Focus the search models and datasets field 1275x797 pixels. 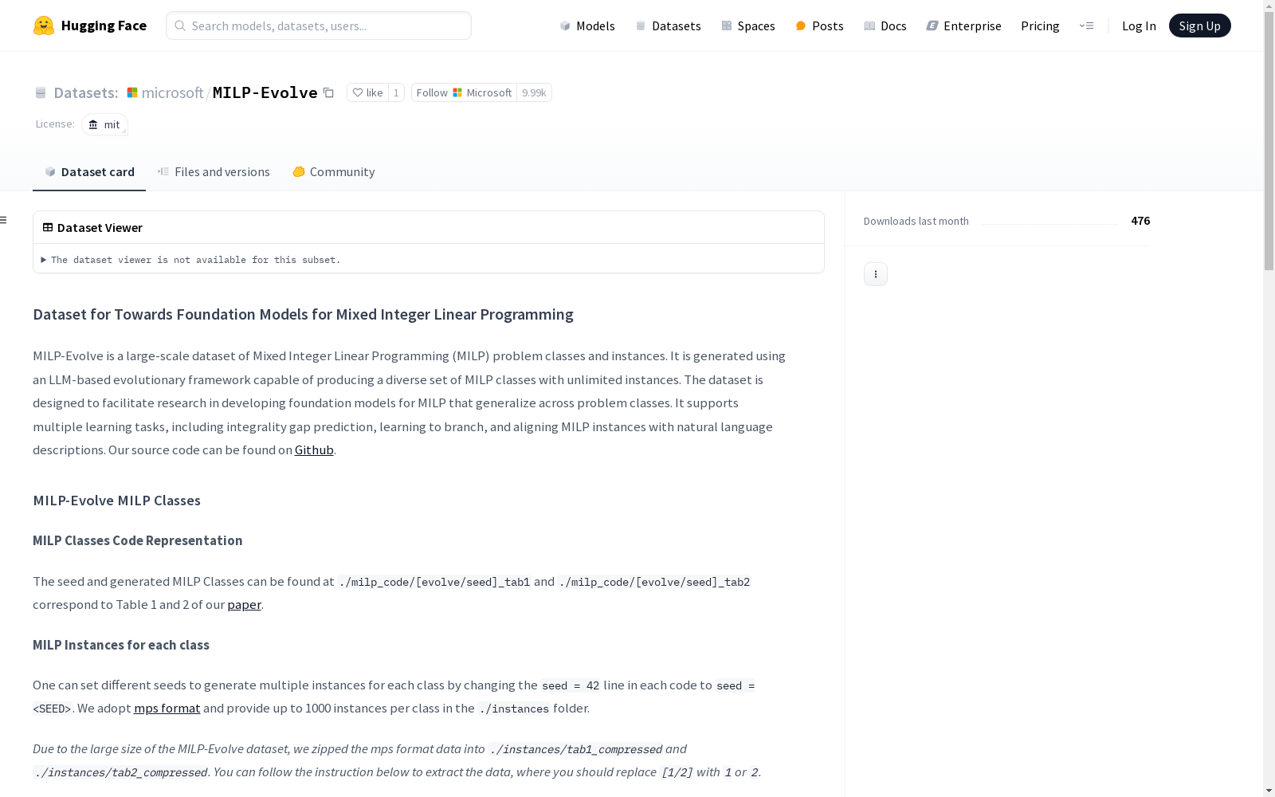(x=319, y=26)
